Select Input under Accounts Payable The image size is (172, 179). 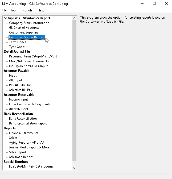tap(13, 76)
